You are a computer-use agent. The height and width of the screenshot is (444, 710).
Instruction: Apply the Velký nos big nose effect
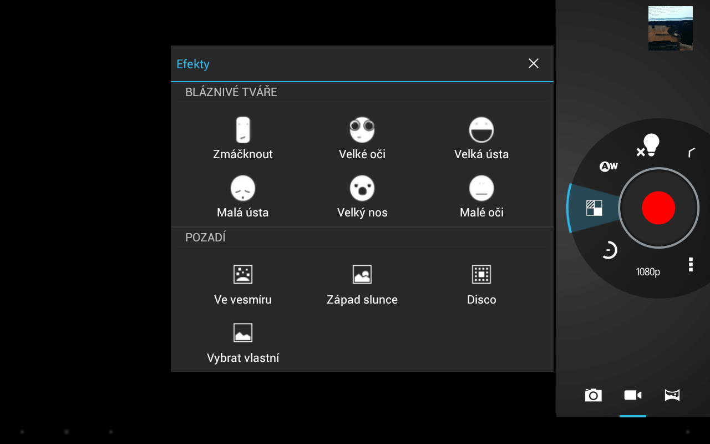click(362, 196)
